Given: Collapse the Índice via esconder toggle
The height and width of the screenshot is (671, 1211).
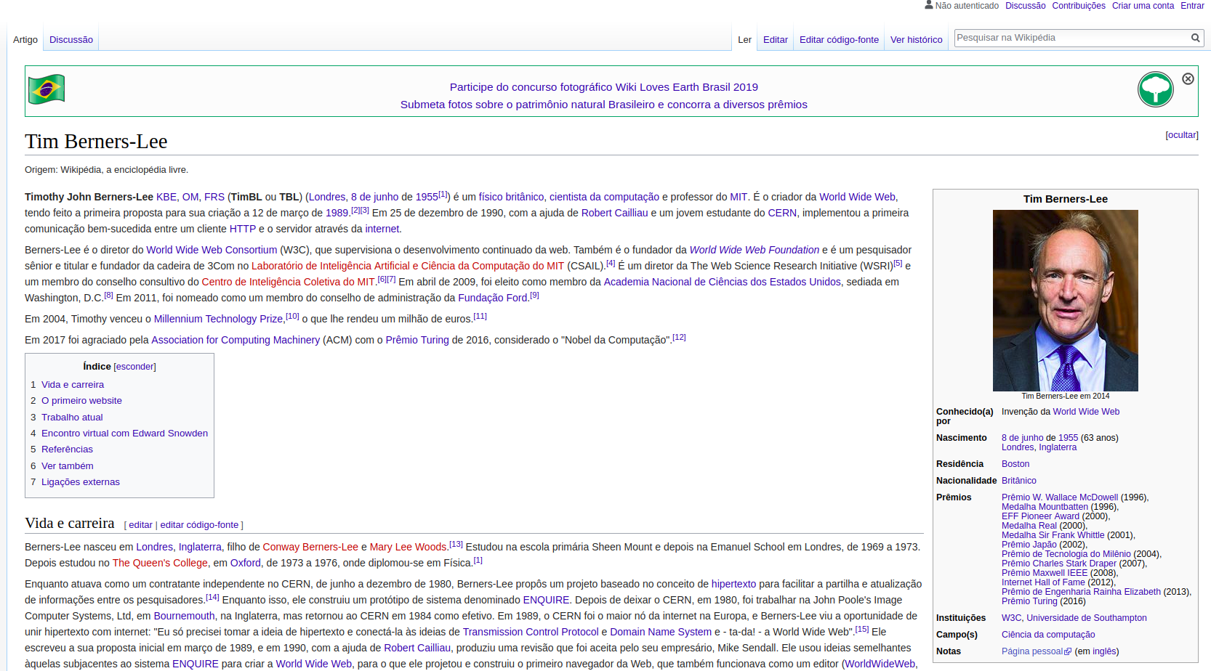Looking at the screenshot, I should 134,367.
